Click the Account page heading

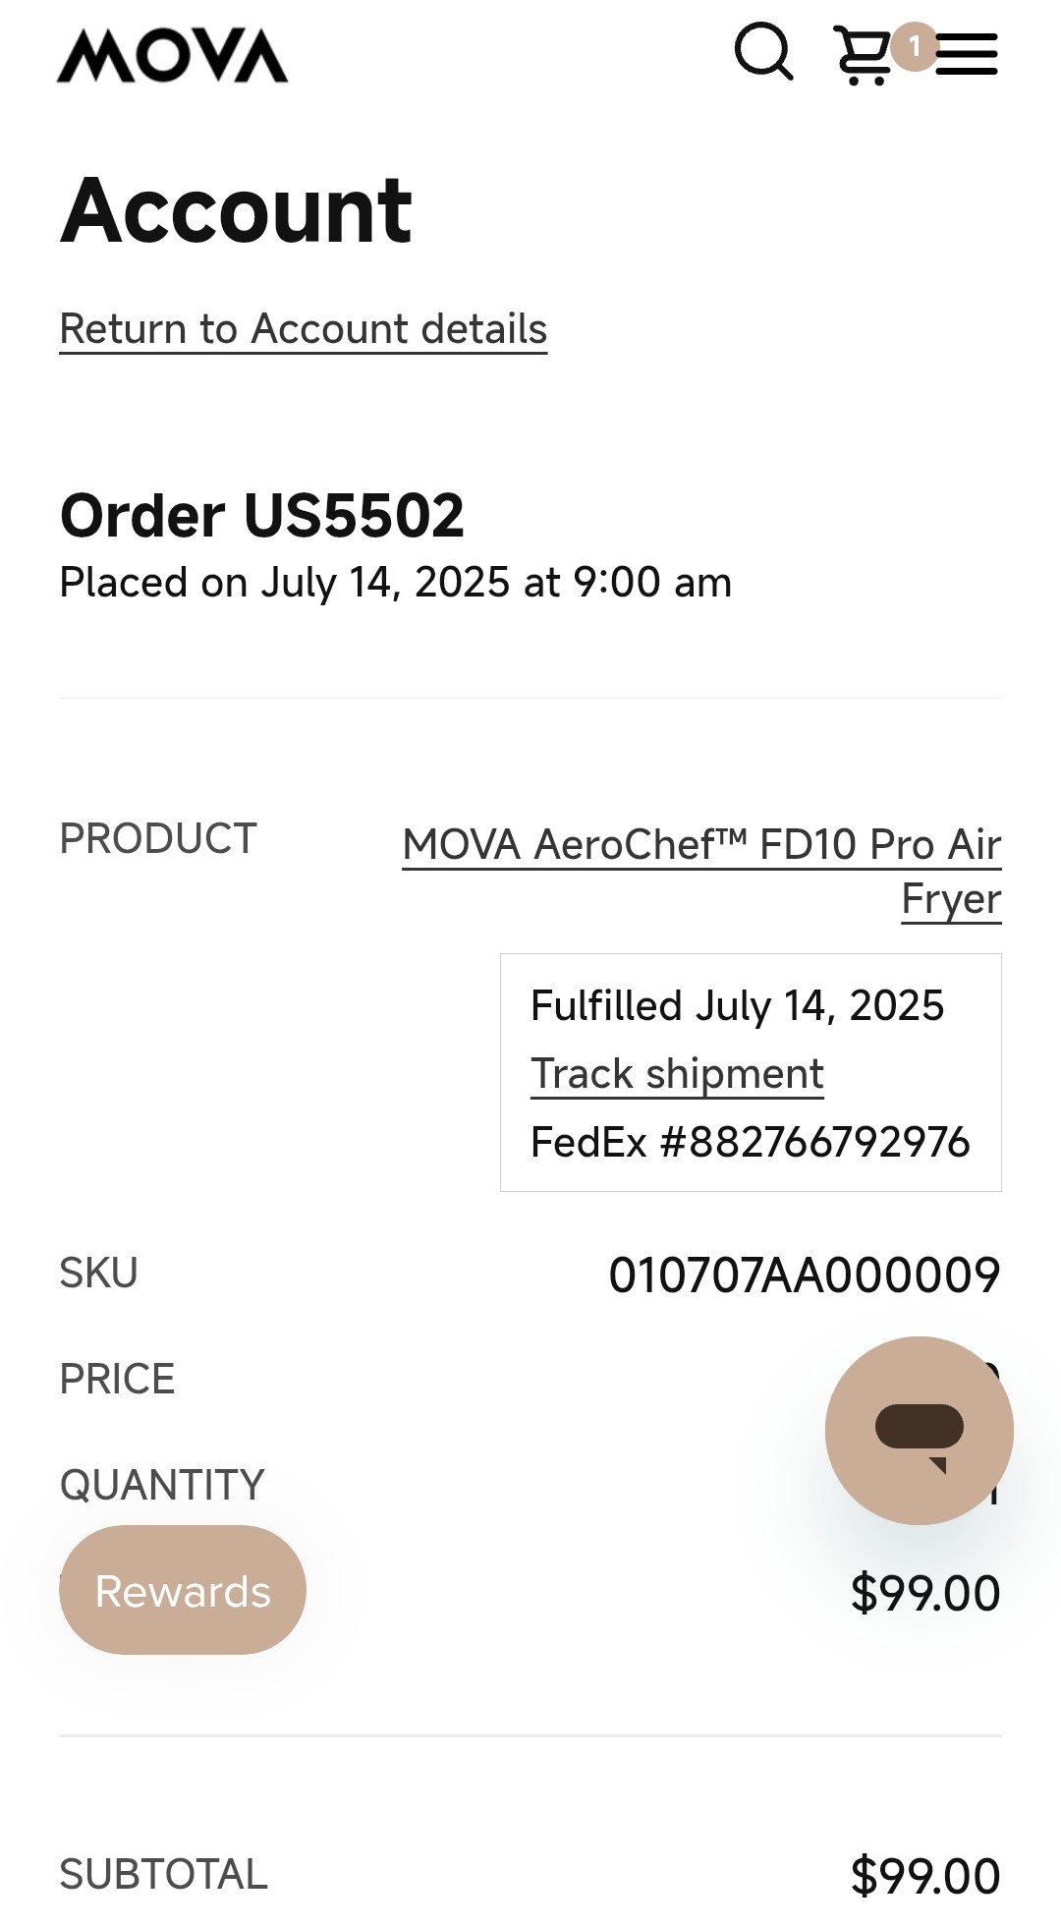pos(237,210)
